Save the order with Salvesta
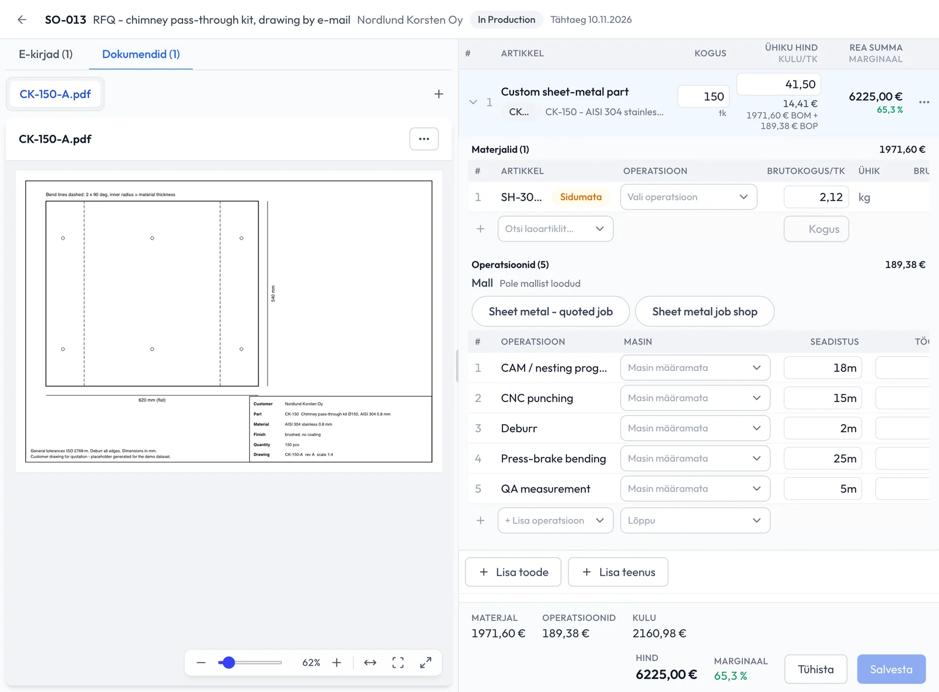 (891, 670)
